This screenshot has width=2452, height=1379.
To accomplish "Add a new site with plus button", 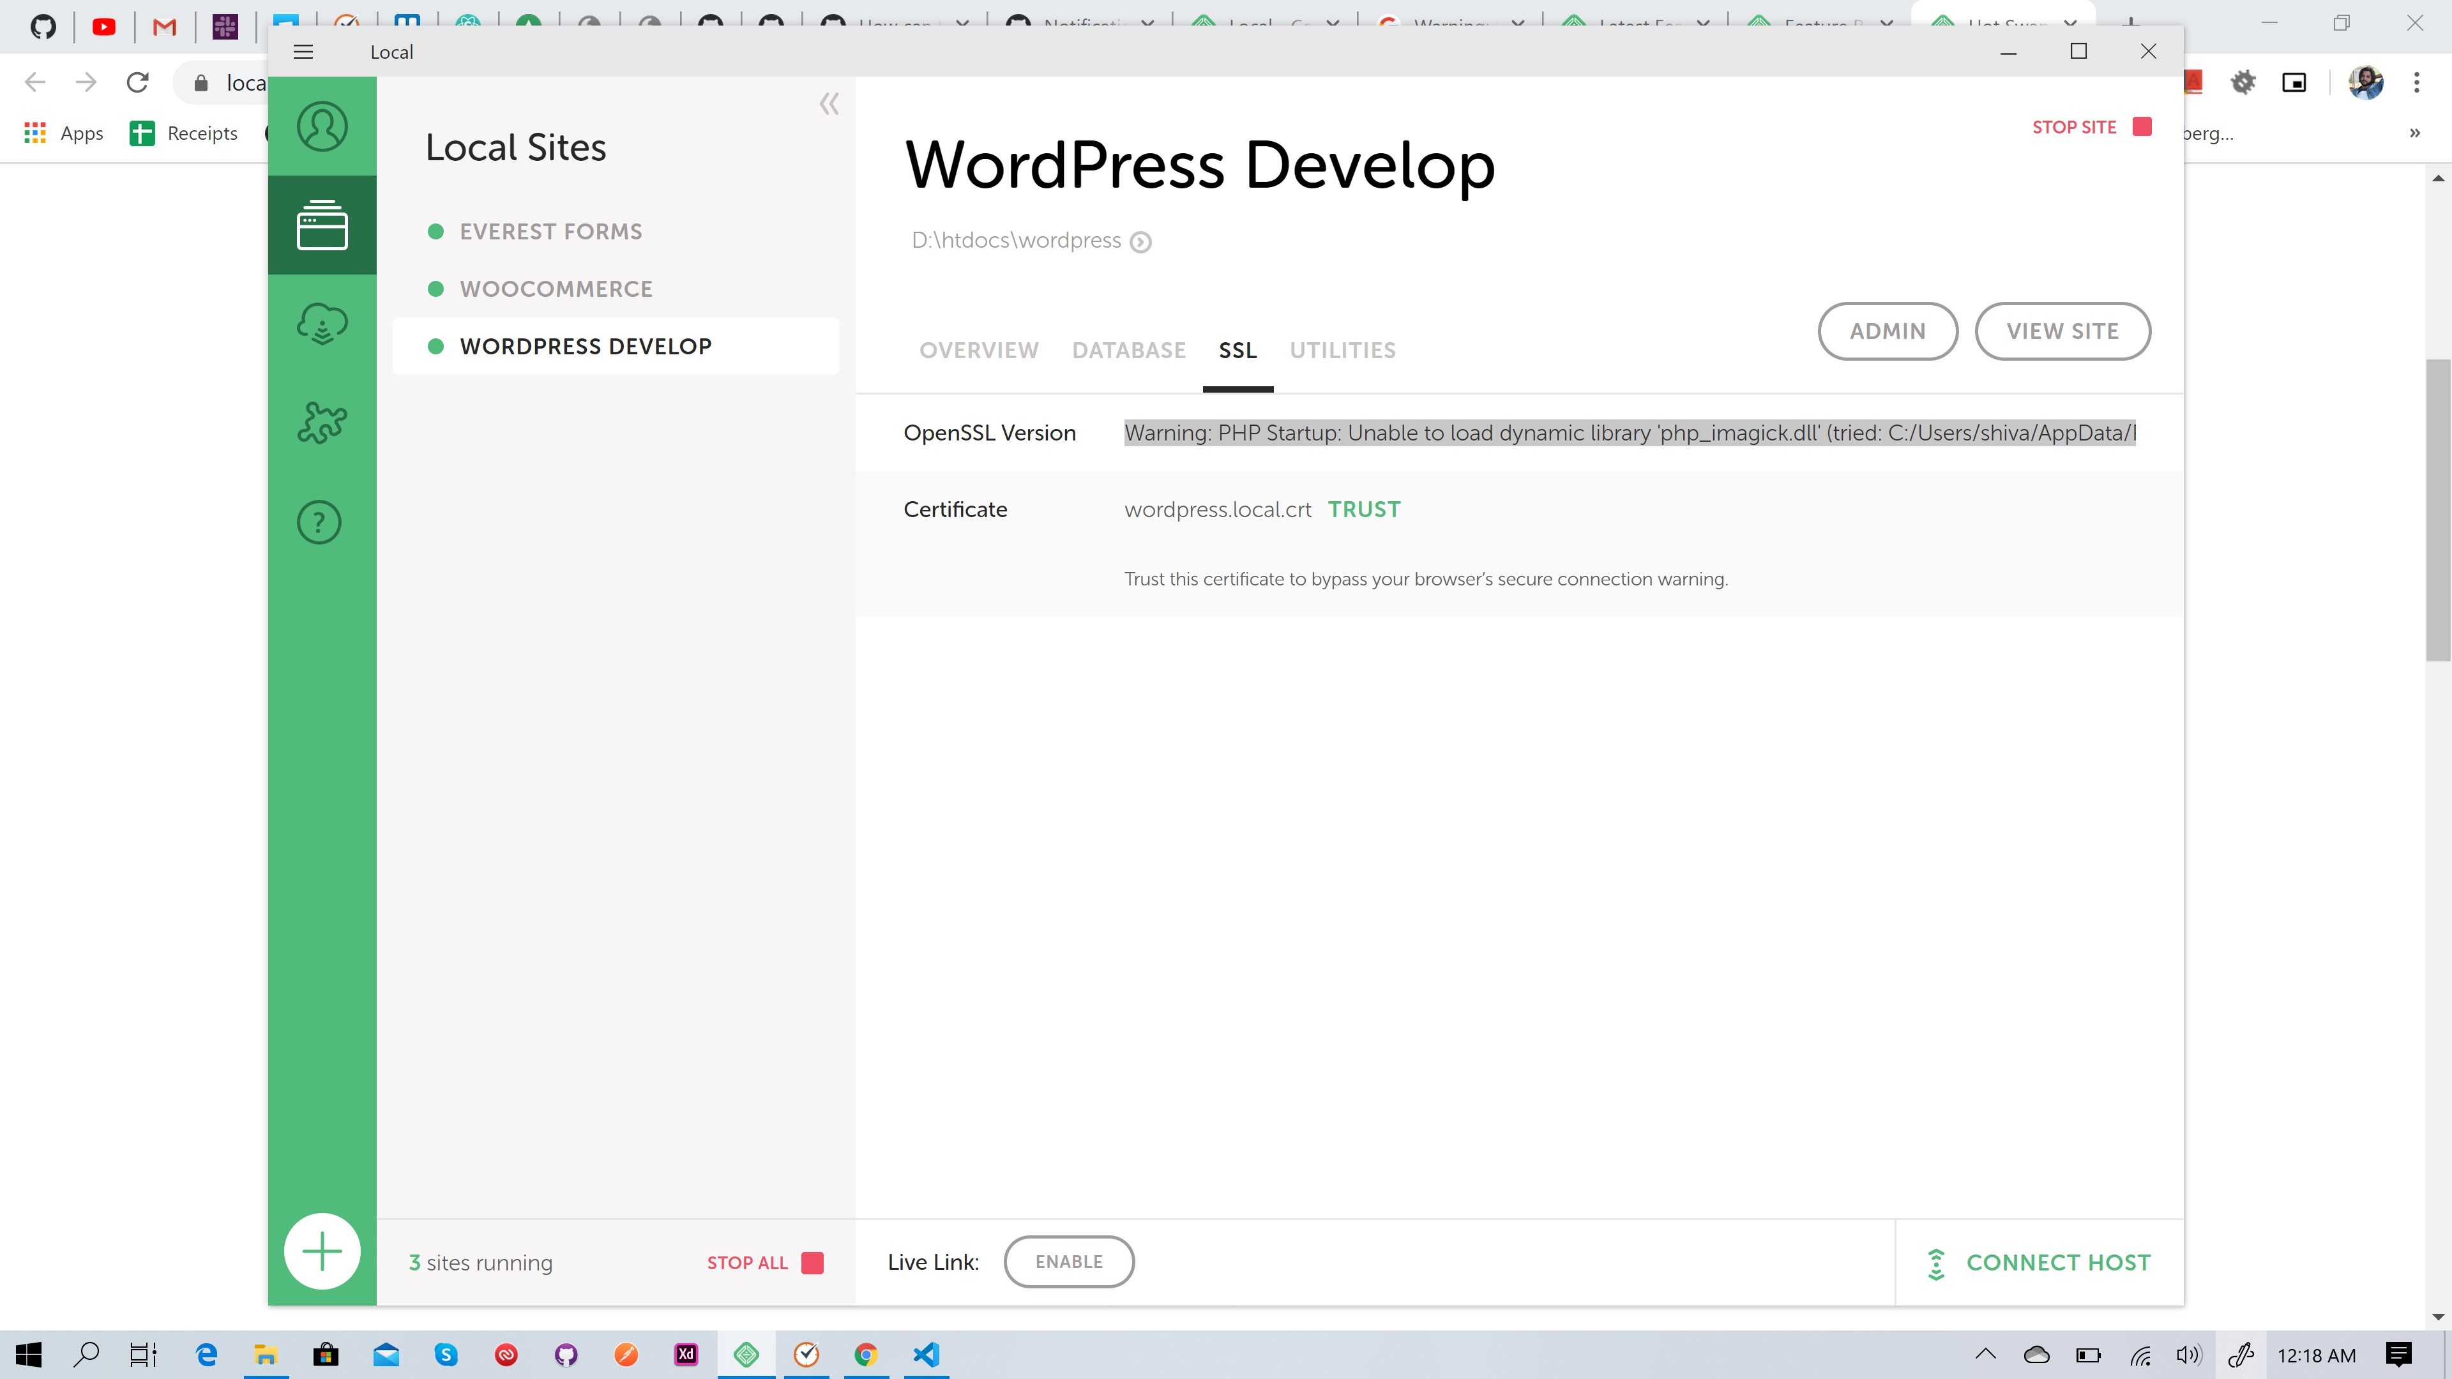I will [x=322, y=1251].
